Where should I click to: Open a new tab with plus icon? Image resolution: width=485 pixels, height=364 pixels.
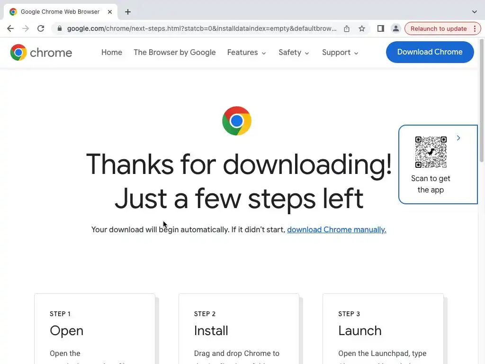click(128, 12)
